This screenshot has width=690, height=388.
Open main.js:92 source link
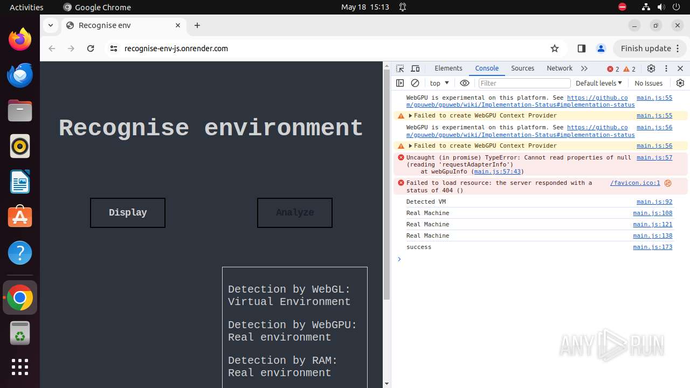point(654,202)
